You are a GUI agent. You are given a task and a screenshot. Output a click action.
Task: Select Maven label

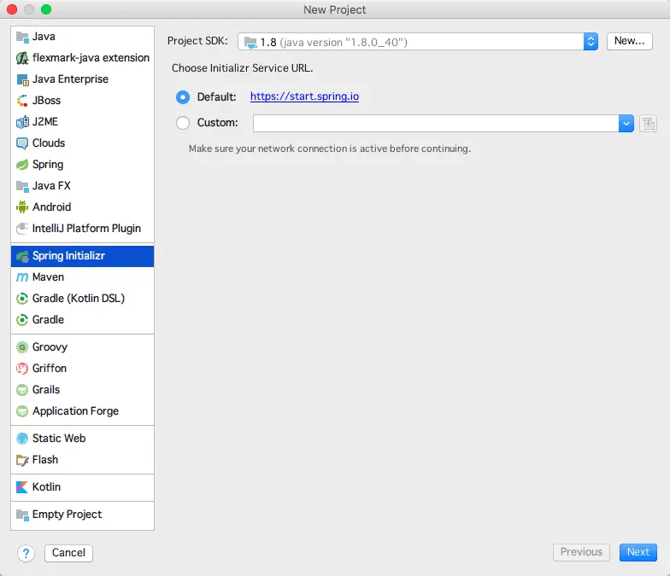pos(48,277)
